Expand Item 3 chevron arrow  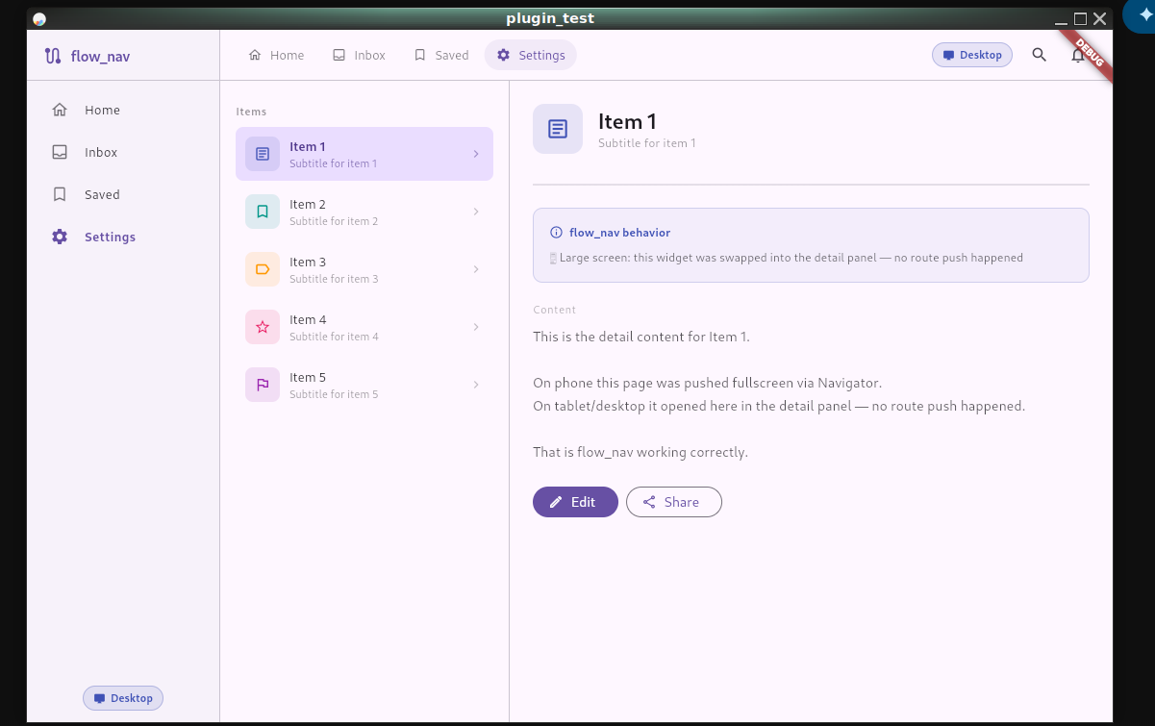[x=476, y=269]
